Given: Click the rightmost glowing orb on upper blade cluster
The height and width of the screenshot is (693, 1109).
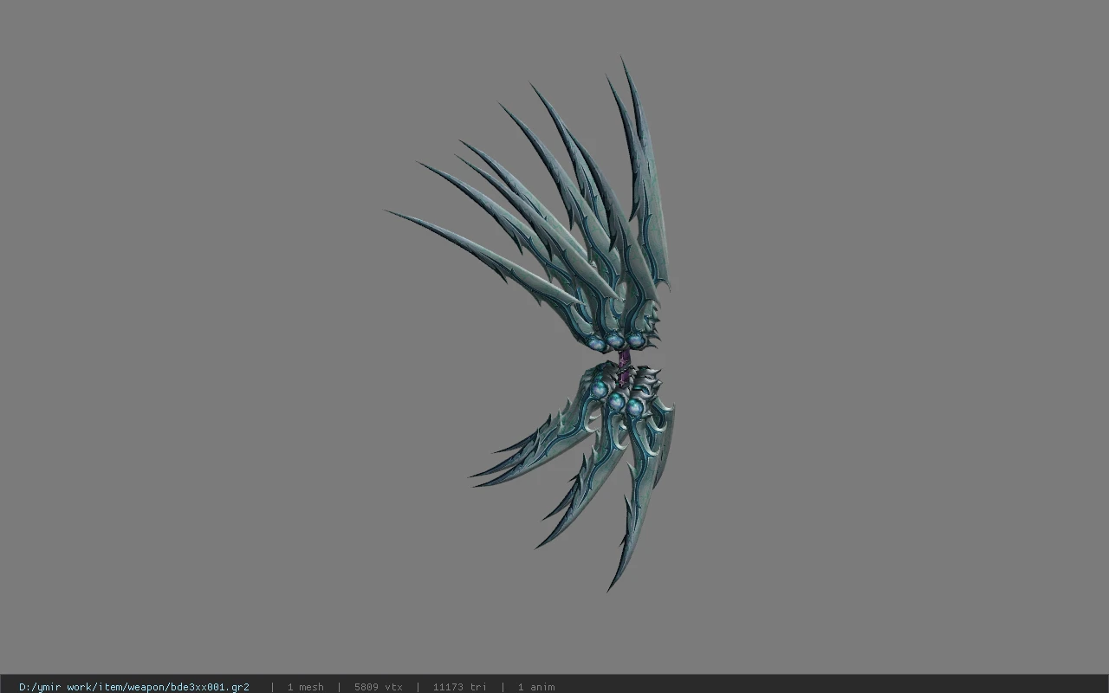Looking at the screenshot, I should click(x=635, y=339).
